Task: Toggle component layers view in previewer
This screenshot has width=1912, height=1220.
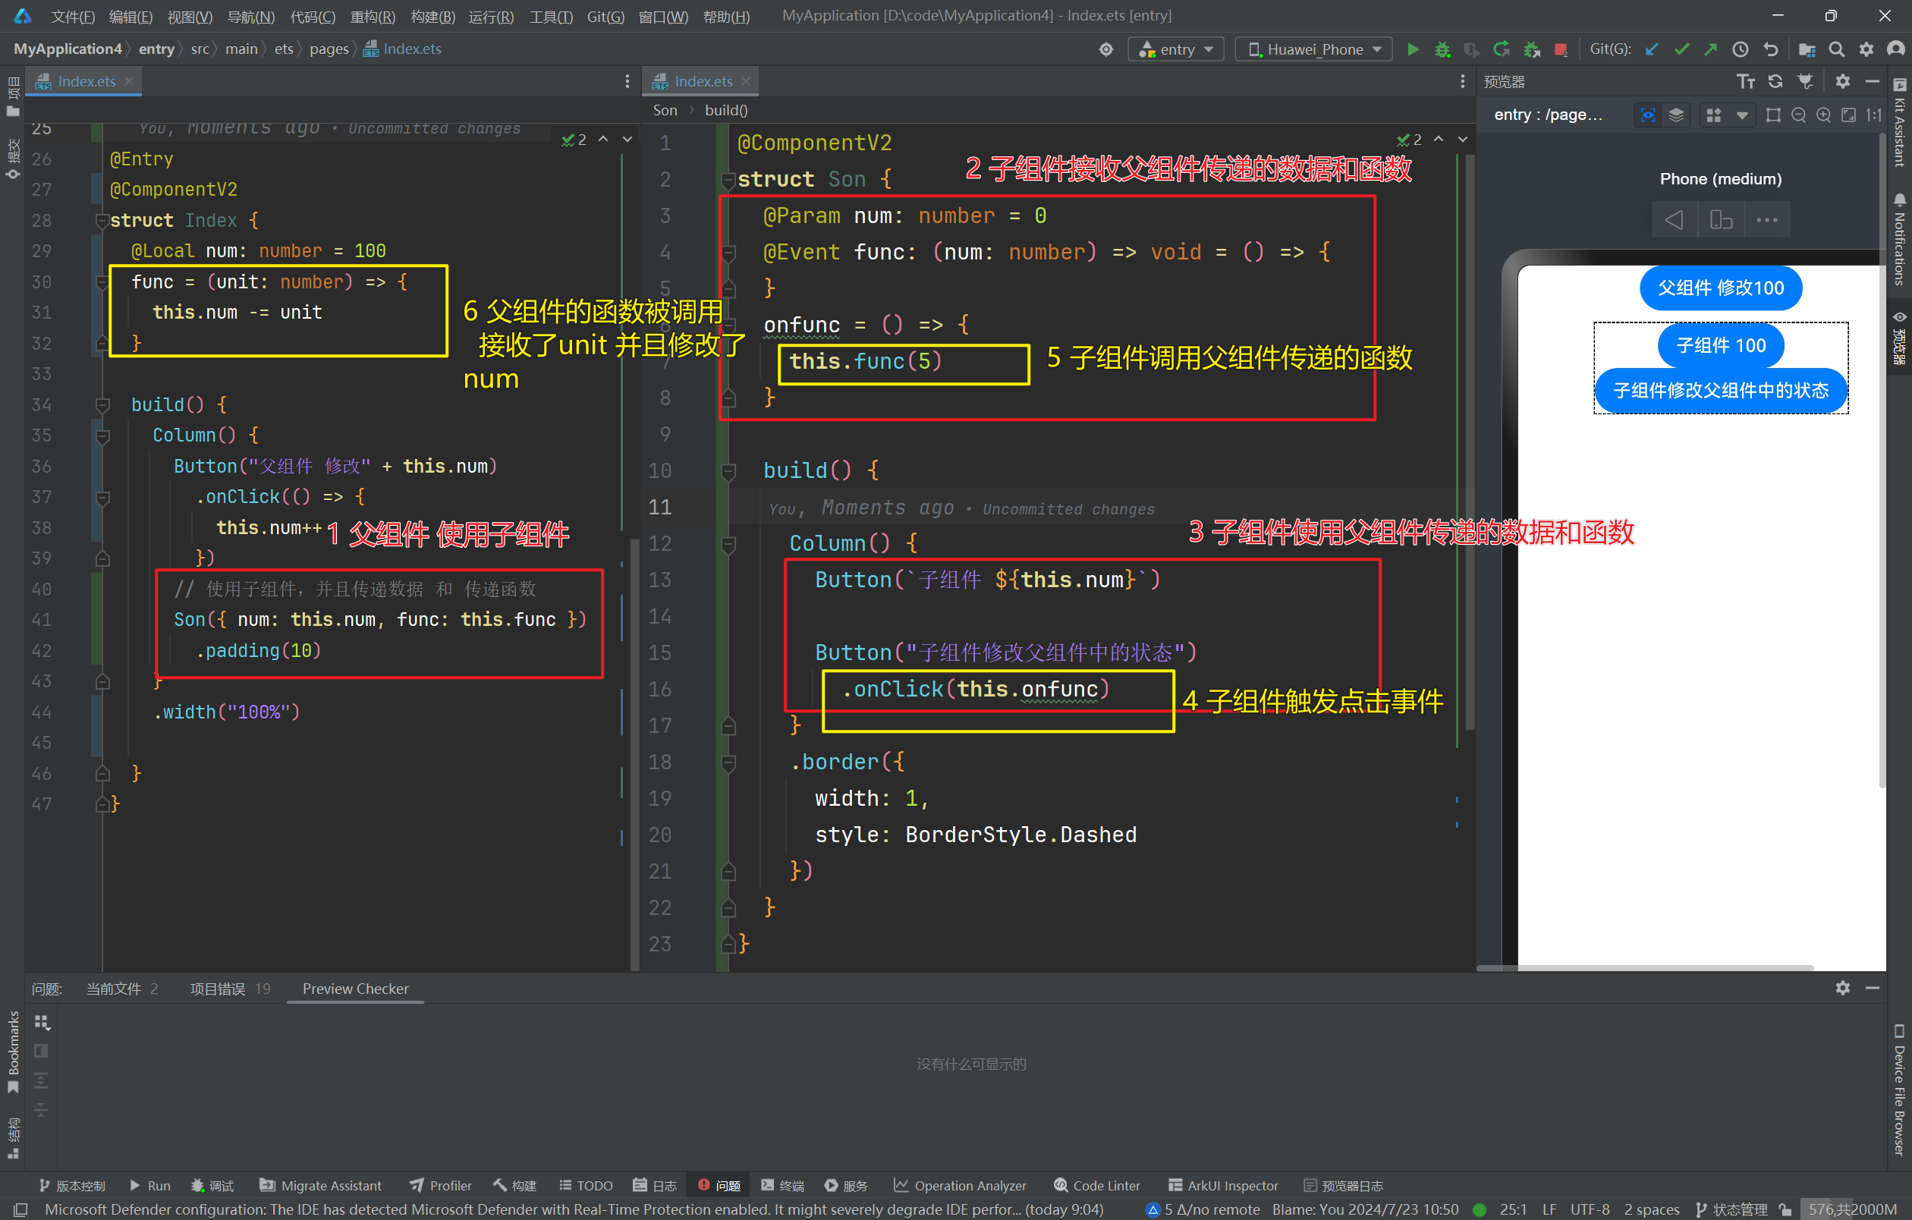Action: (1676, 115)
